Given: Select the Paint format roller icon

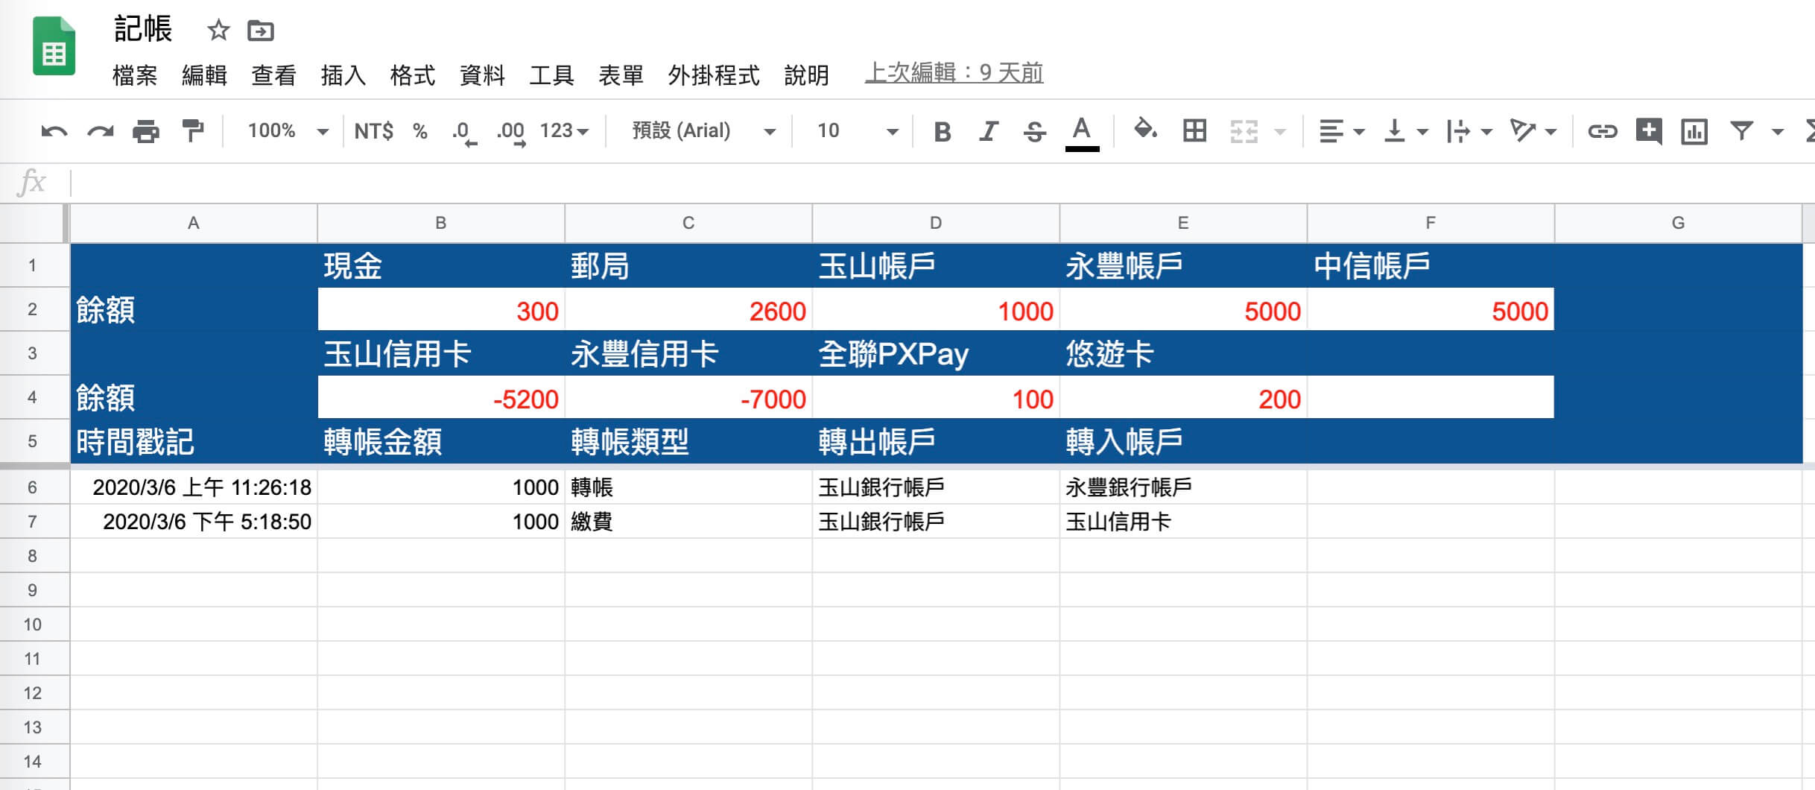Looking at the screenshot, I should (192, 131).
